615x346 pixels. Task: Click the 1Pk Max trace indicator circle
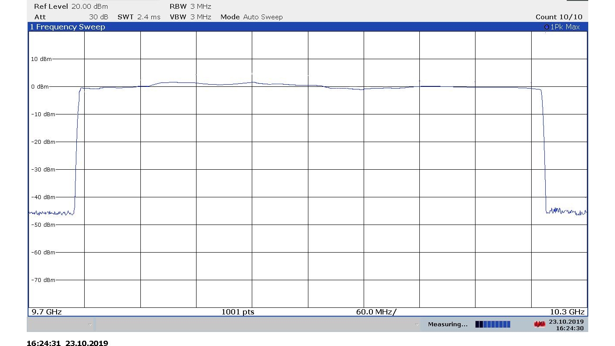547,27
